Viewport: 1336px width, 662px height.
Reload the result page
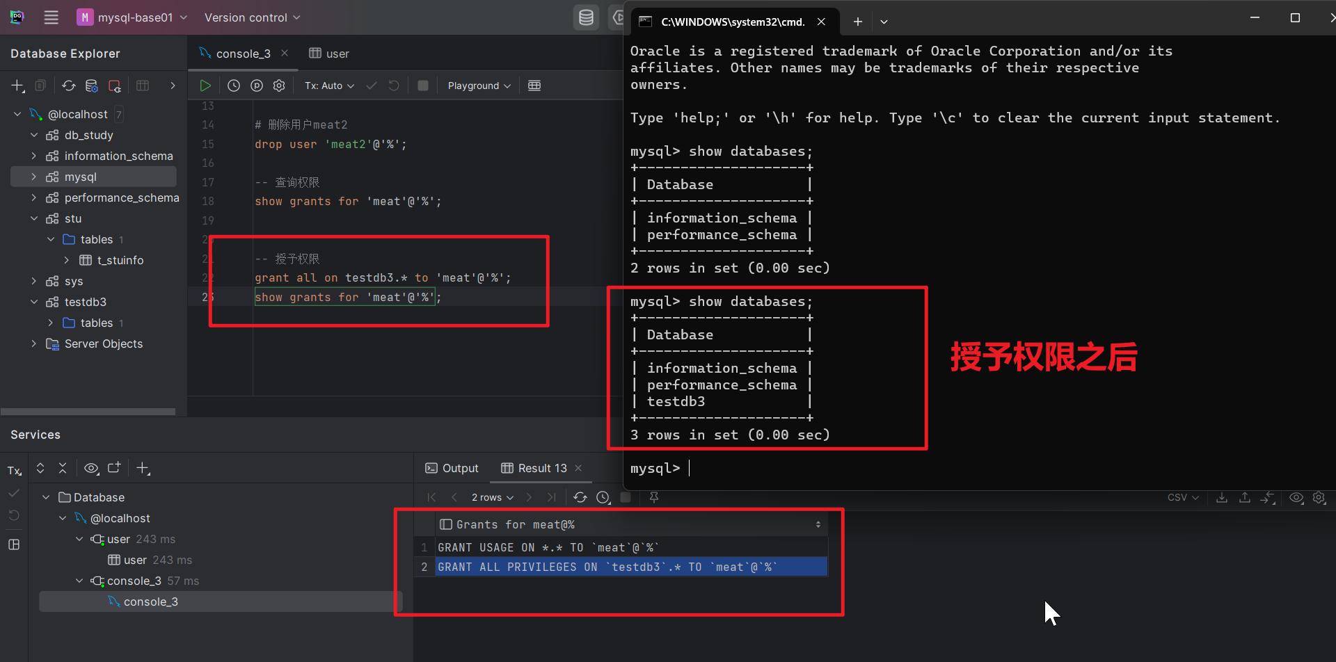[x=580, y=497]
